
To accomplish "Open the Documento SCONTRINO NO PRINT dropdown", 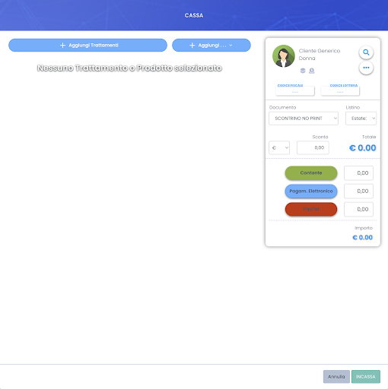I will coord(304,119).
